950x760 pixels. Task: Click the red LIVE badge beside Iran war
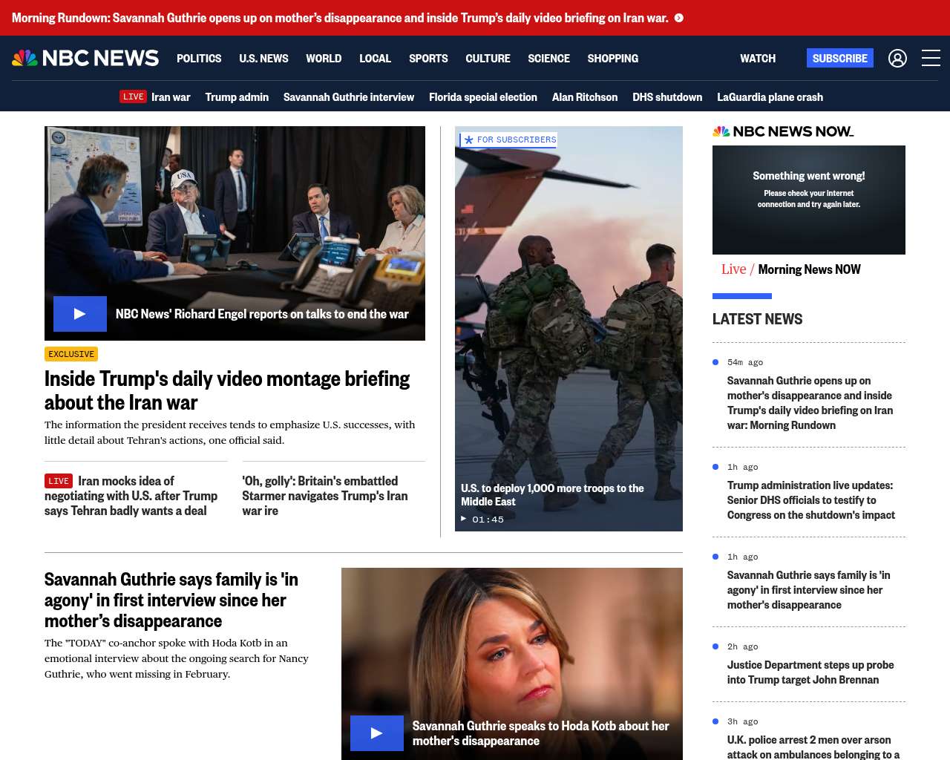[134, 97]
